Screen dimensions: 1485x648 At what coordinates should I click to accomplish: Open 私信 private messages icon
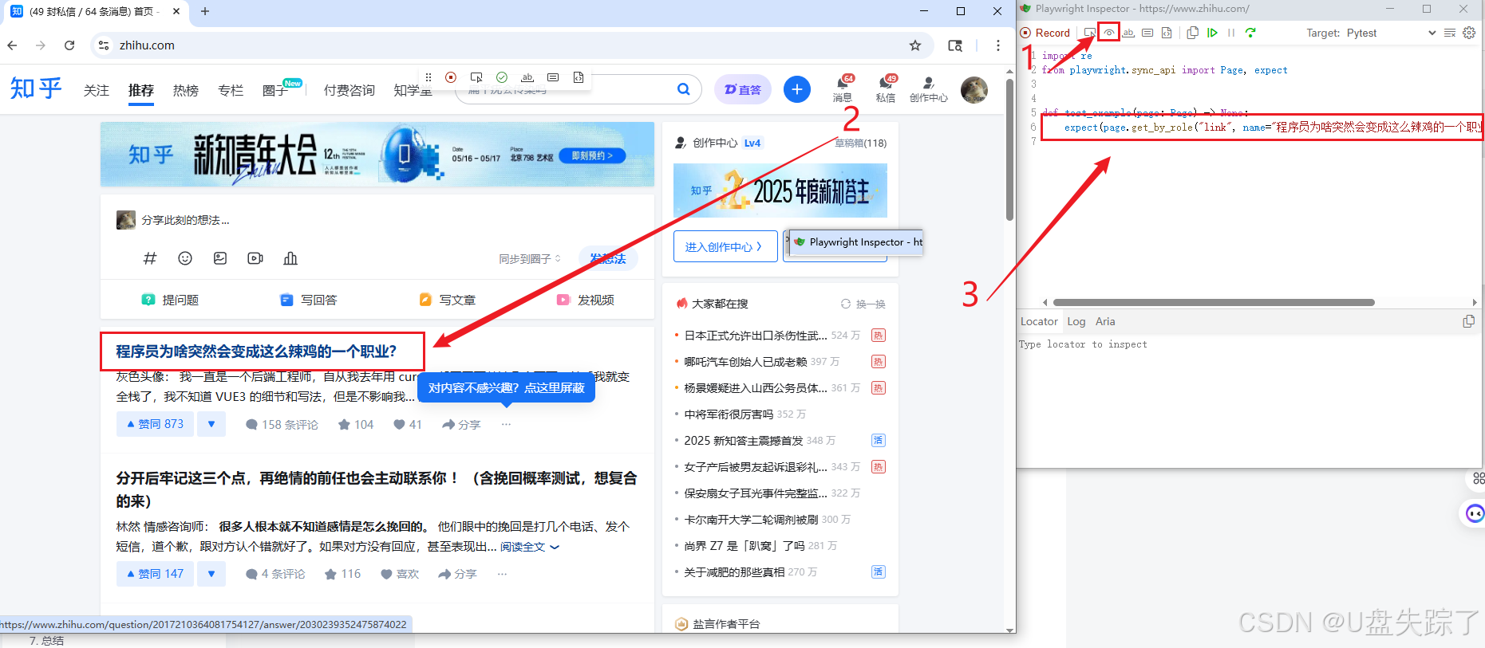[886, 88]
